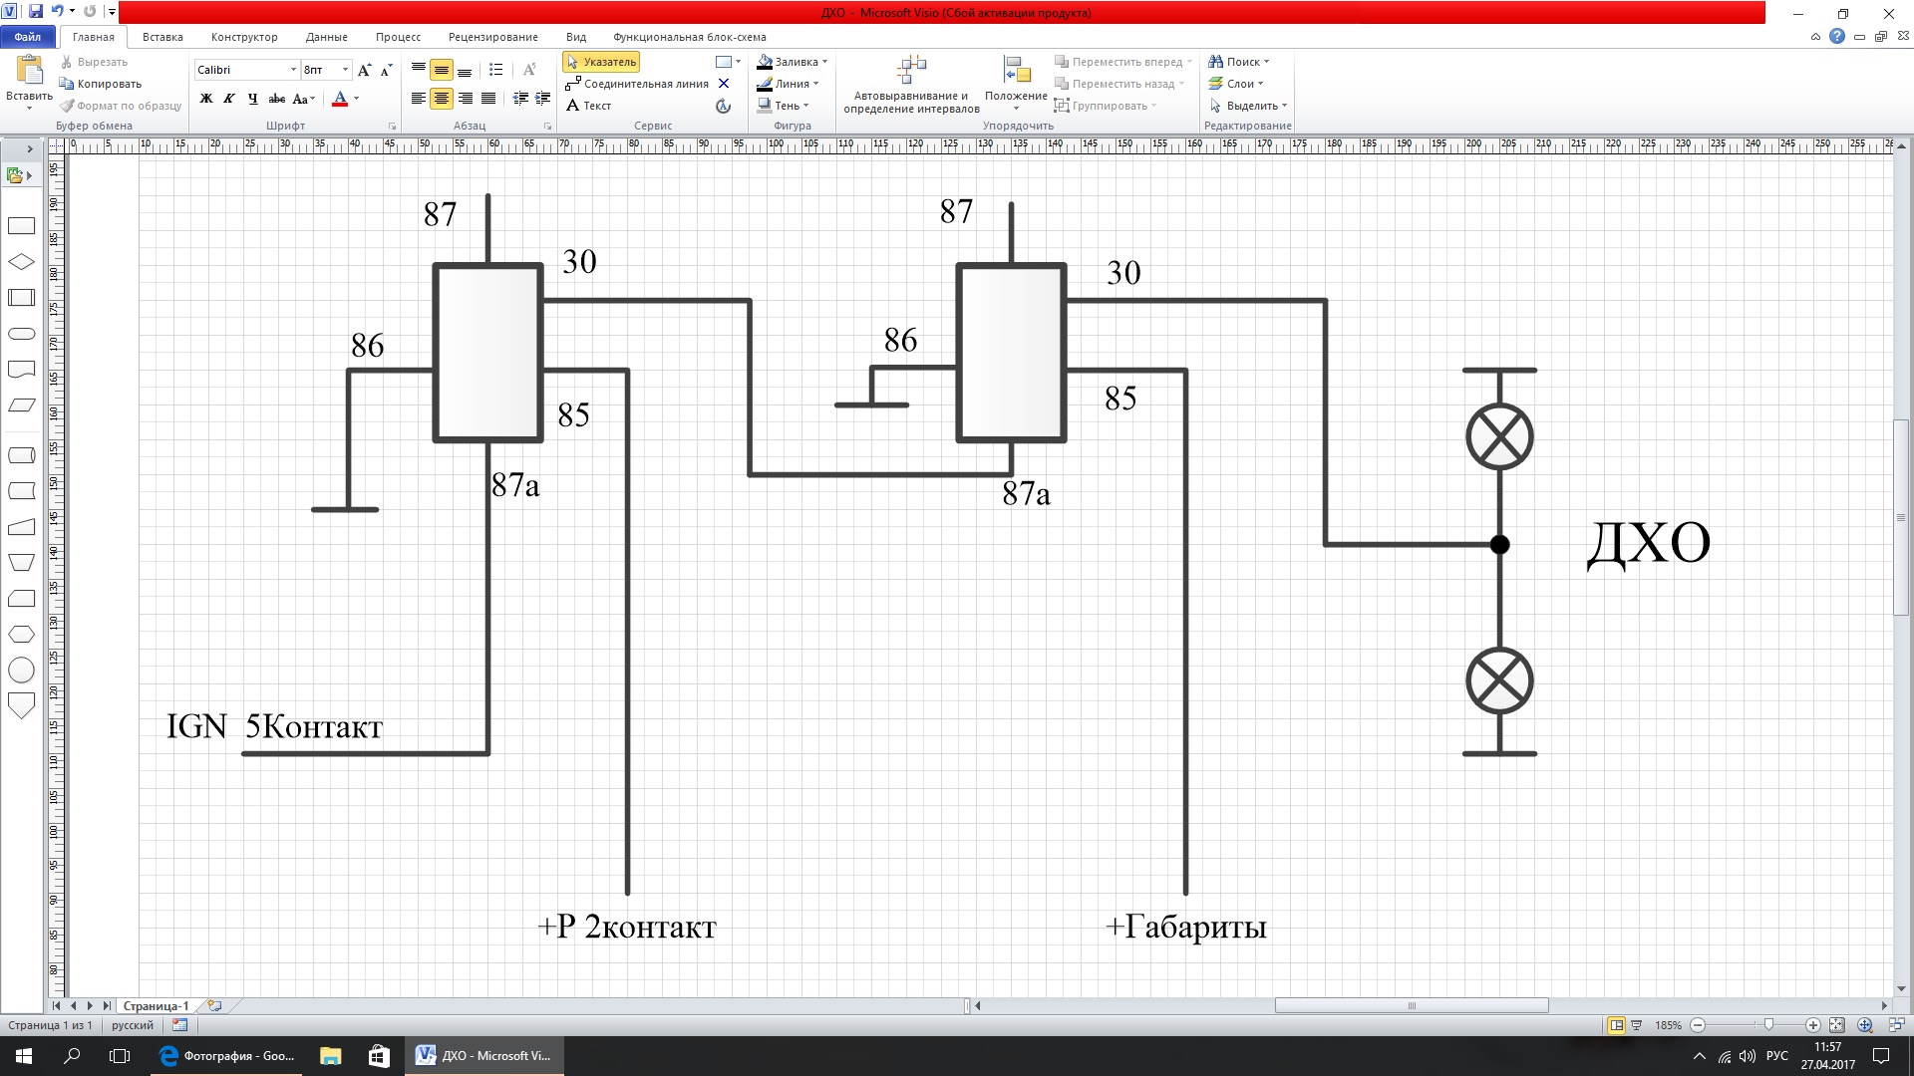Open the Поиск find dropdown
The width and height of the screenshot is (1914, 1076).
[1239, 62]
